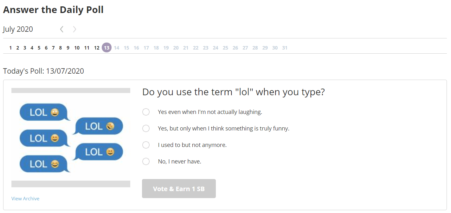Jump to day 10 poll

click(x=77, y=48)
